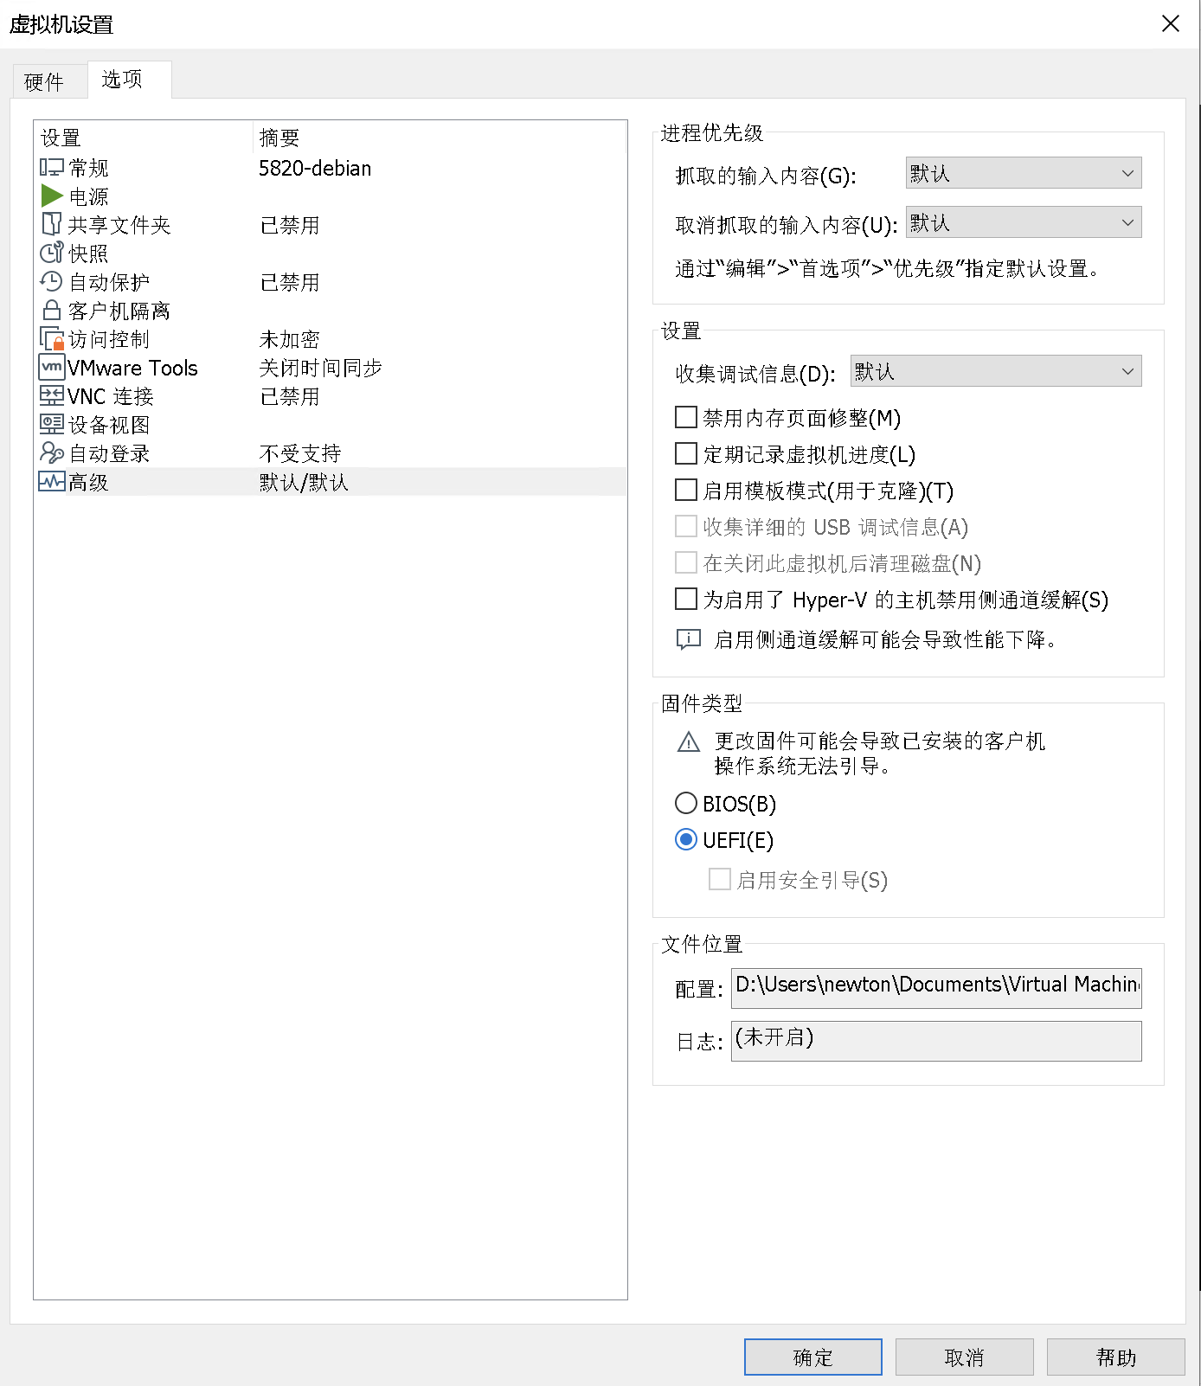
Task: Select the 客户机隔离 row label
Action: click(119, 311)
